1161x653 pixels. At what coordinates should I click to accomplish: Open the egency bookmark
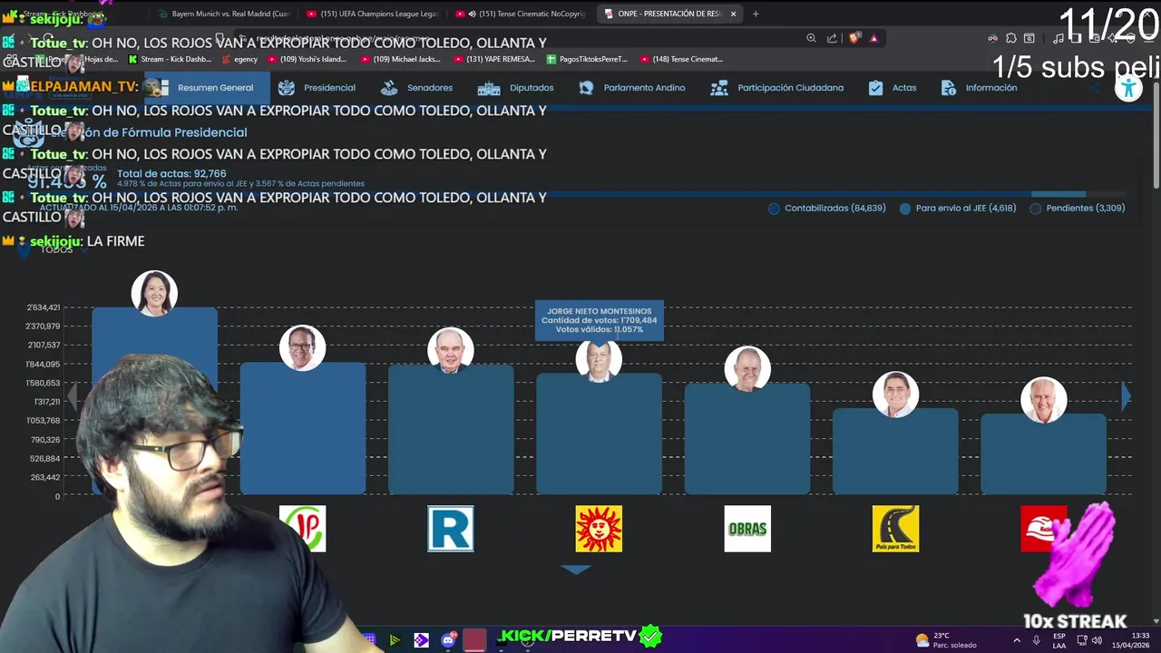click(239, 59)
